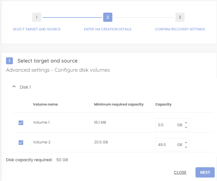The height and width of the screenshot is (181, 217).
Task: Click Advanced settings Configure disk volumes subtitle
Action: [58, 70]
